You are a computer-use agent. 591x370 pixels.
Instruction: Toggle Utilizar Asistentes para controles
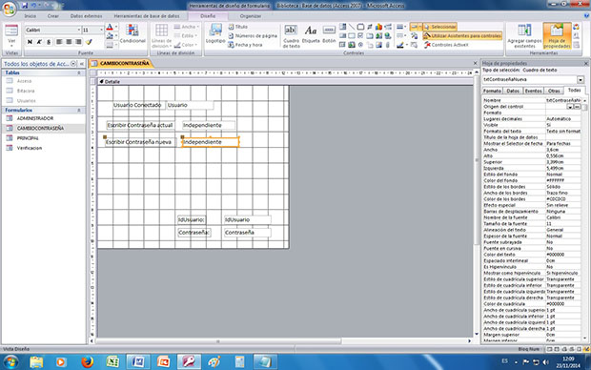(462, 36)
